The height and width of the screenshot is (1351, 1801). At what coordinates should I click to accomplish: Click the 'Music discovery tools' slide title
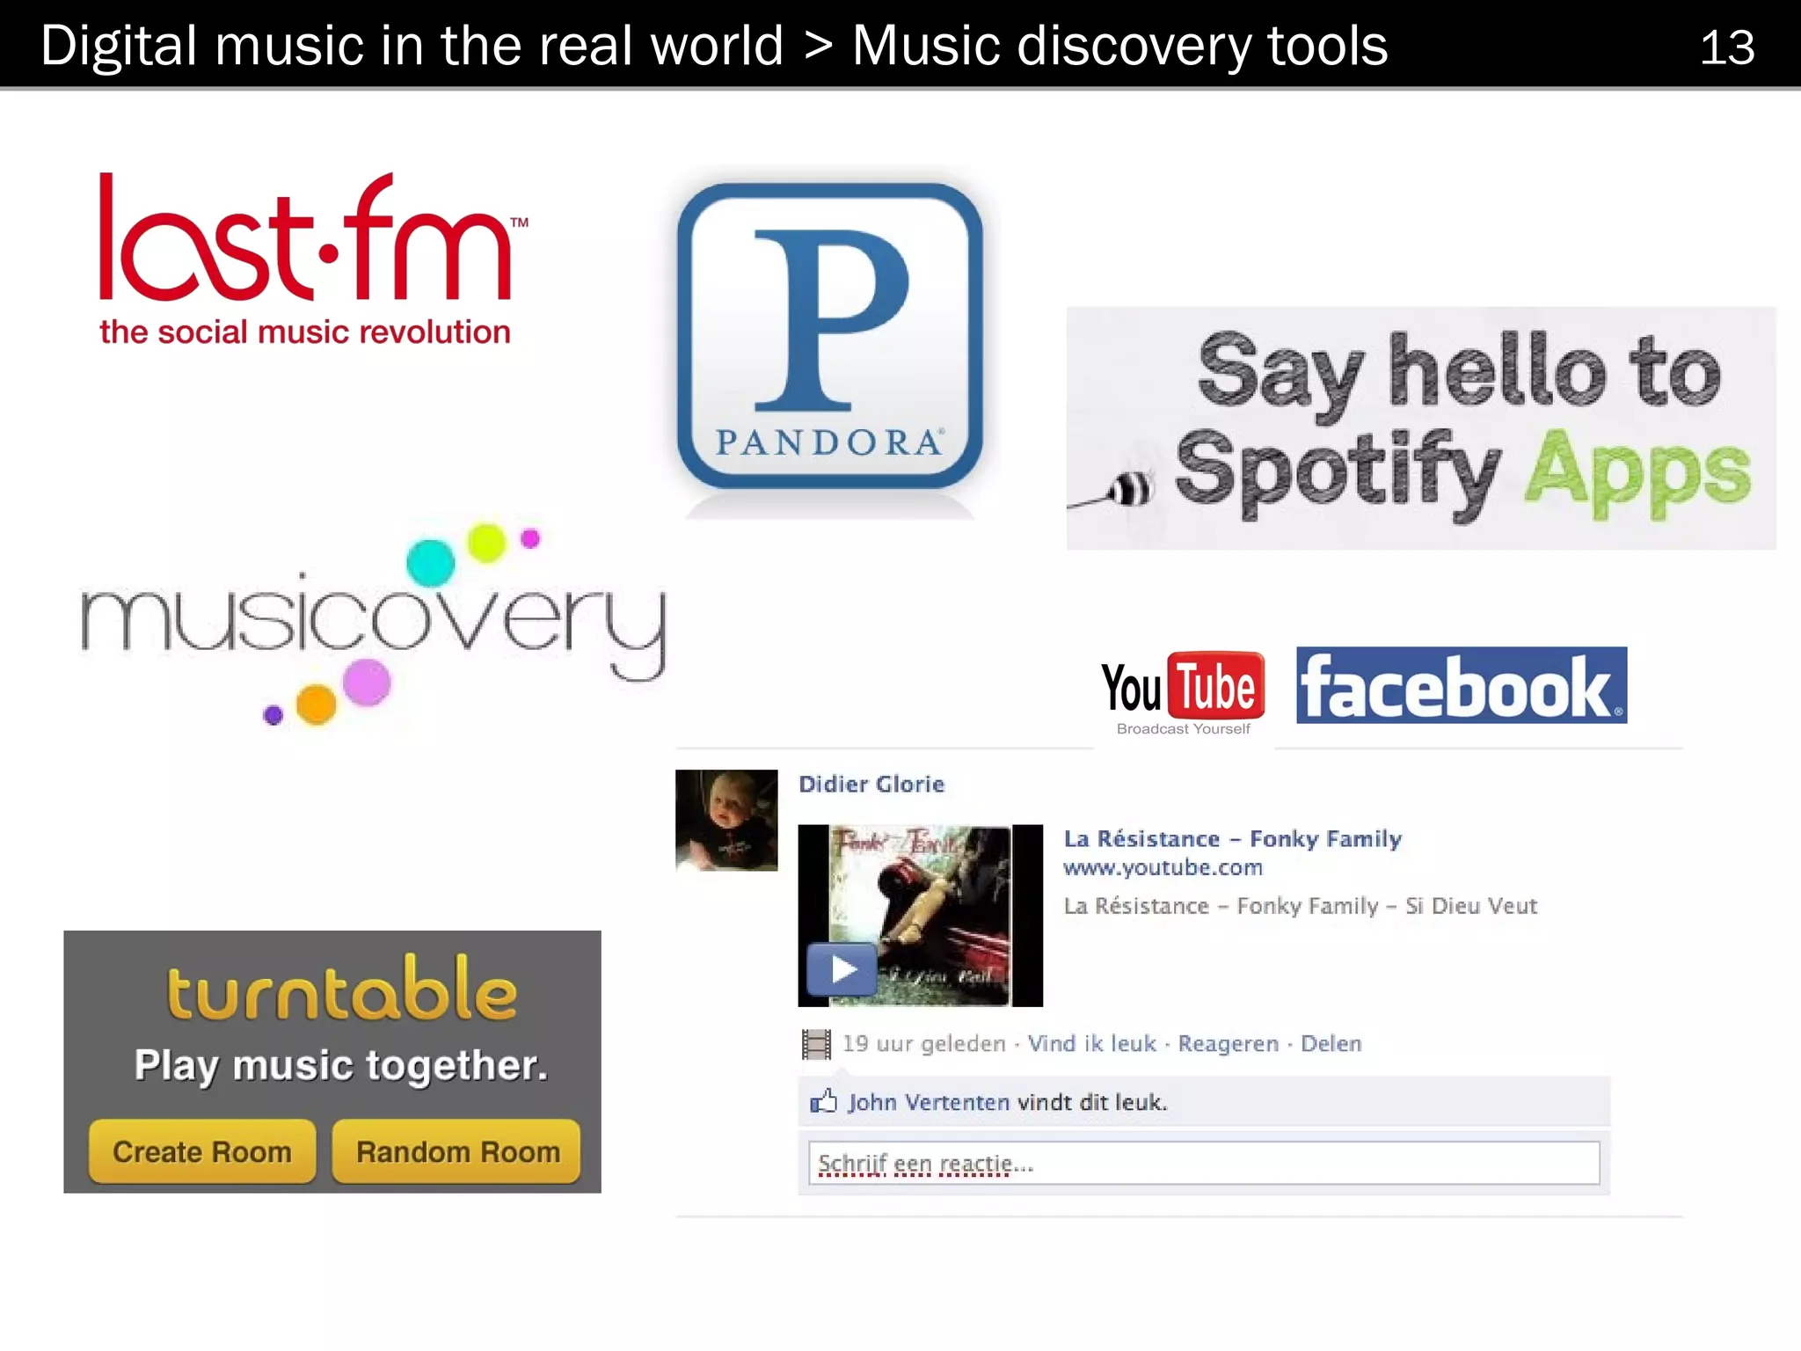tap(1119, 46)
